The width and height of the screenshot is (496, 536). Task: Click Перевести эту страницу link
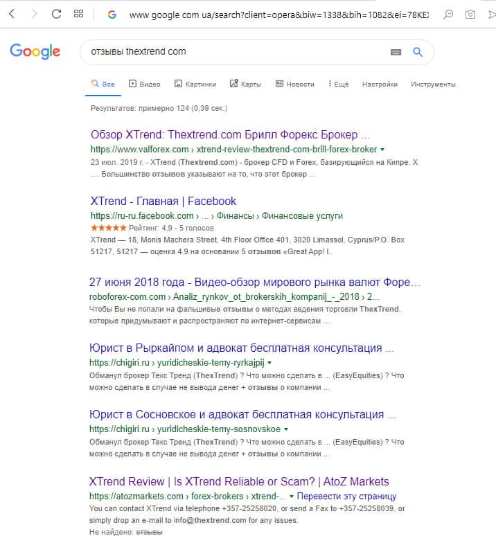point(346,497)
